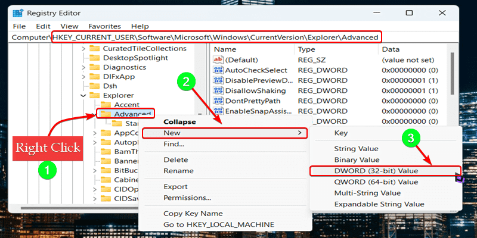Select the DIFxApp folder icon

click(x=95, y=77)
